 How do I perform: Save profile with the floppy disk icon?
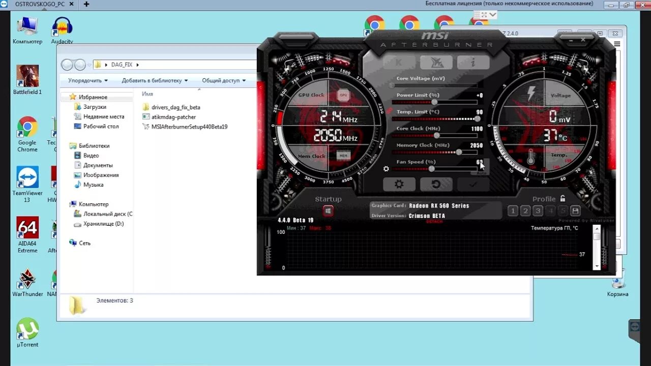pos(575,211)
